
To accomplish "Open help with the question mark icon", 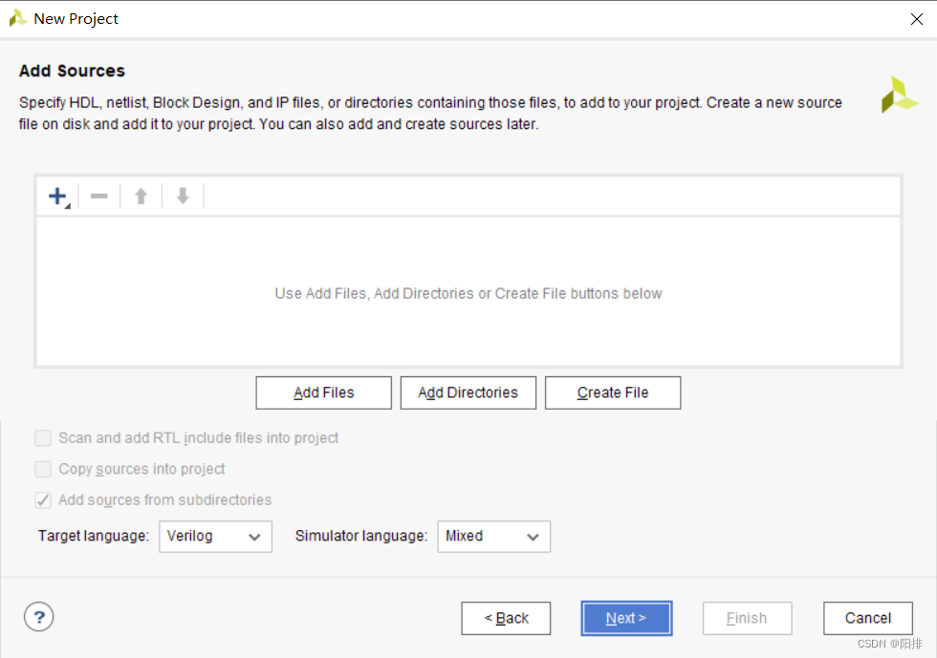I will click(39, 617).
